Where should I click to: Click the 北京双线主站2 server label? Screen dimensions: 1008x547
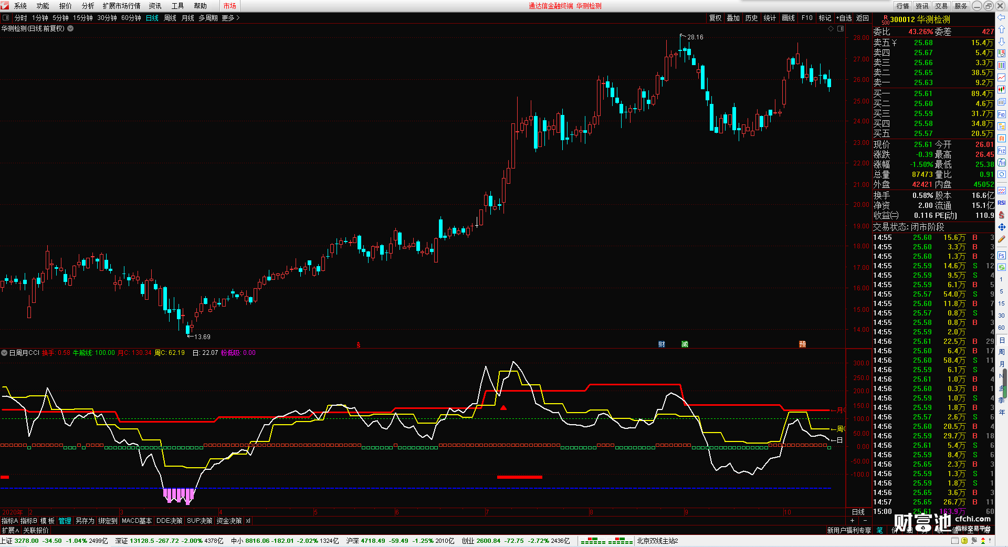coord(657,541)
